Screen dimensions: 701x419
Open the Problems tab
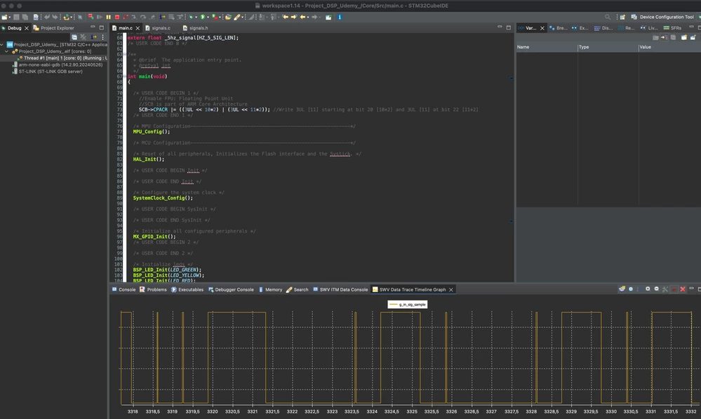[x=153, y=289]
